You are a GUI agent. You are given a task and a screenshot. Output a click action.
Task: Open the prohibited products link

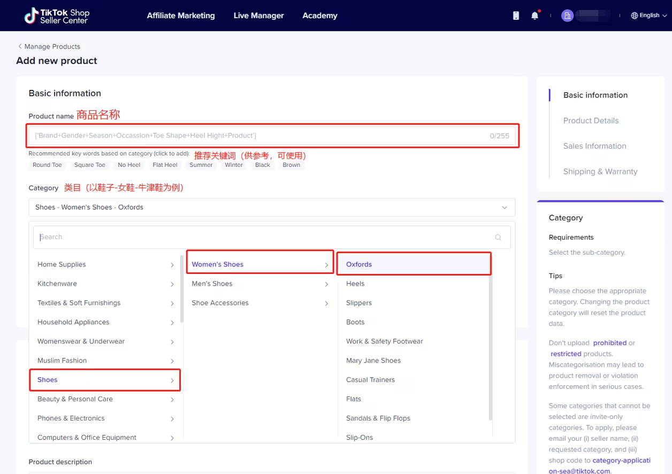(x=609, y=343)
